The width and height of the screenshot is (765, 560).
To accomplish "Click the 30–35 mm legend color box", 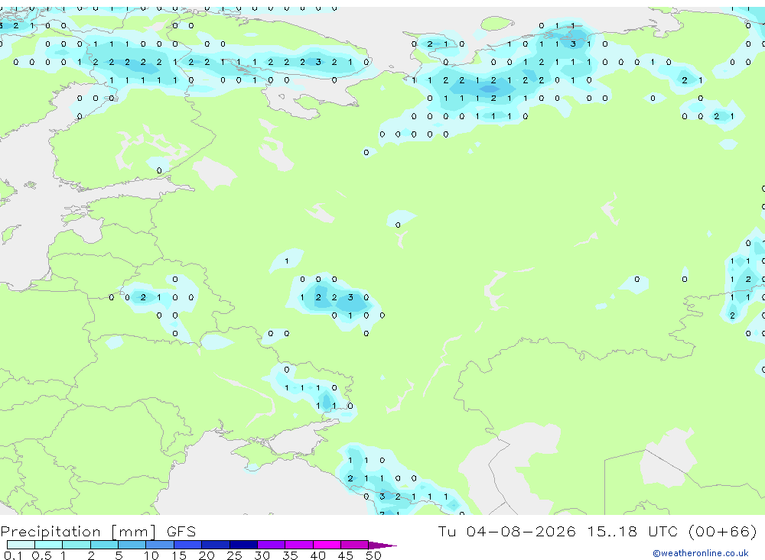I will pos(272,545).
